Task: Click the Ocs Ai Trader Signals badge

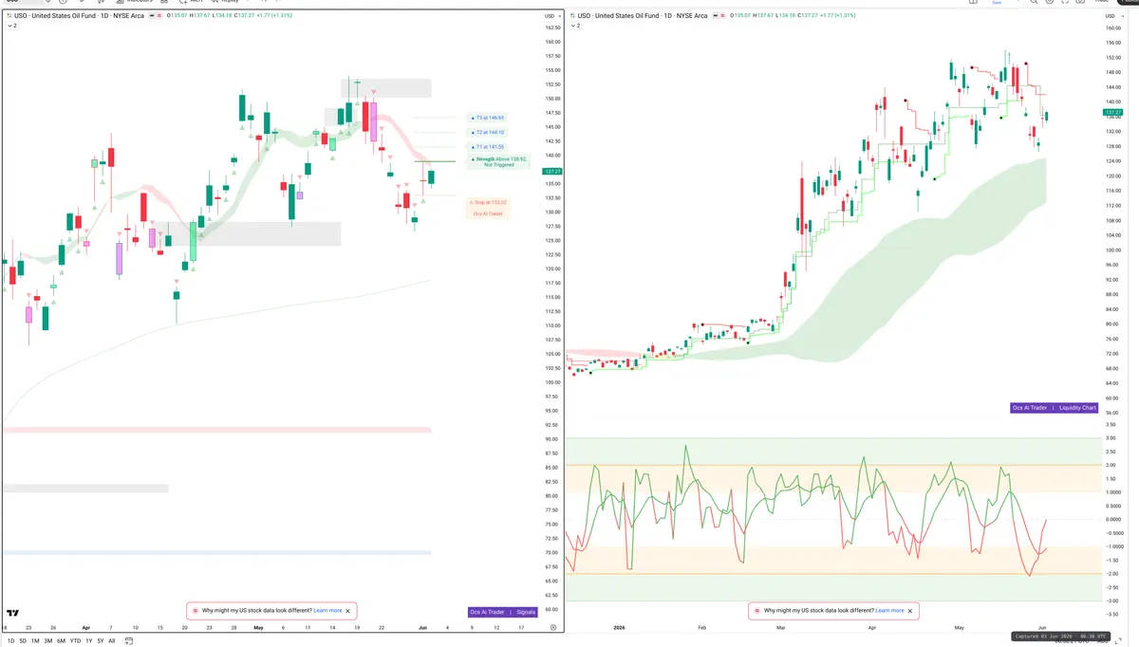Action: pos(503,612)
